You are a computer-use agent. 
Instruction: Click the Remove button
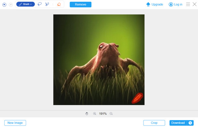tap(81, 5)
